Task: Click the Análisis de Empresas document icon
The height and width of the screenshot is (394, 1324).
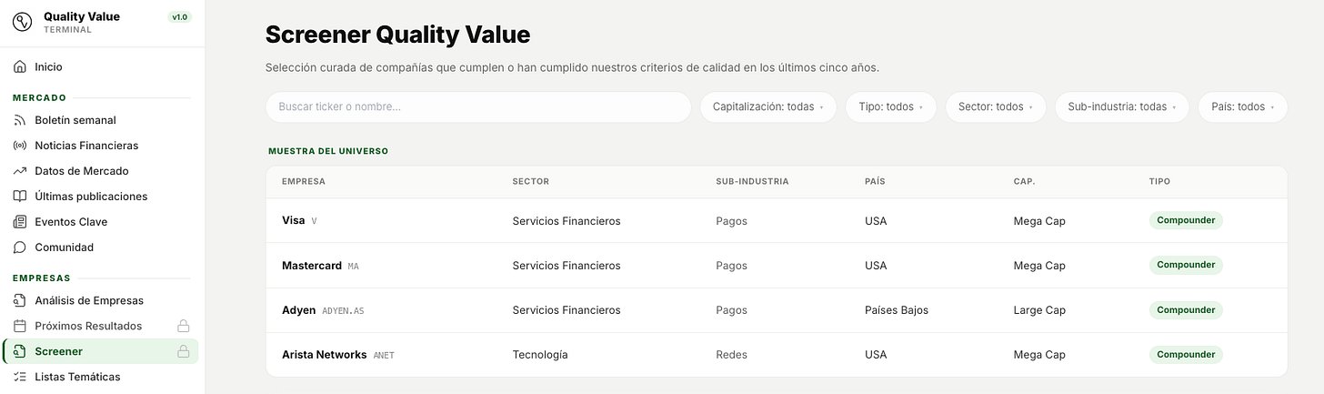Action: (x=20, y=300)
